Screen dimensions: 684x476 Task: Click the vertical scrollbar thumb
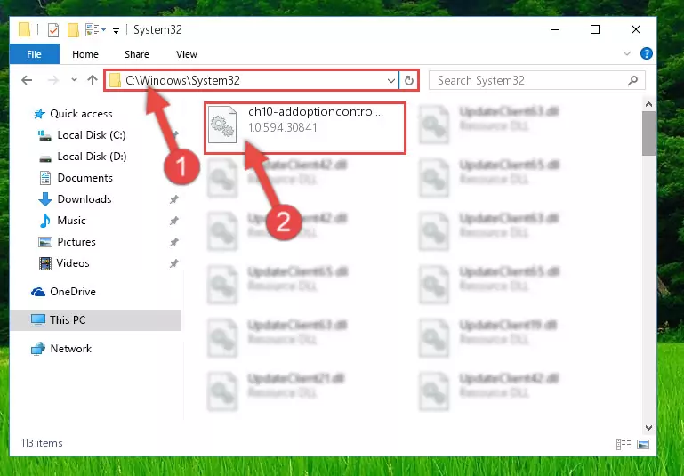coord(648,133)
